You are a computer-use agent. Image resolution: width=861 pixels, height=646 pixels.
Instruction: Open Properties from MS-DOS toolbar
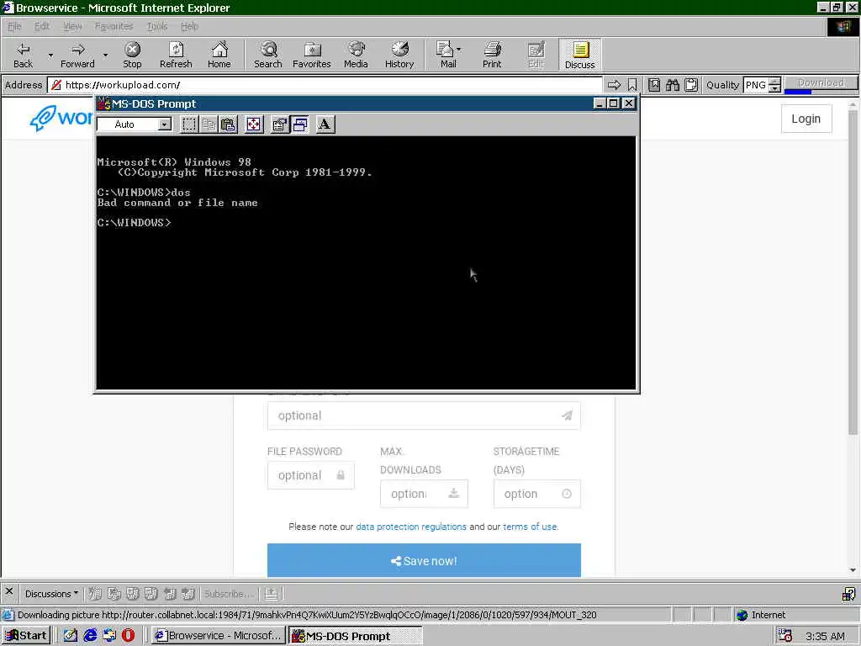[279, 124]
